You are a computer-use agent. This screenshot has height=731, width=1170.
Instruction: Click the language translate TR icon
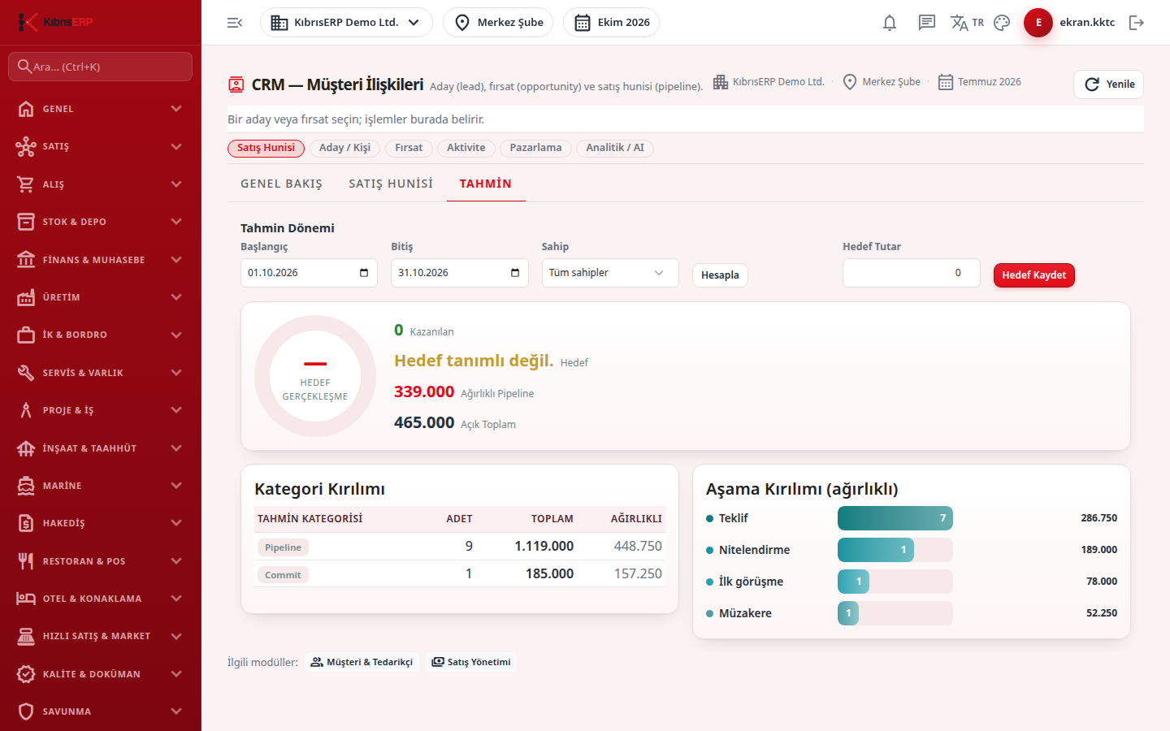pos(967,23)
